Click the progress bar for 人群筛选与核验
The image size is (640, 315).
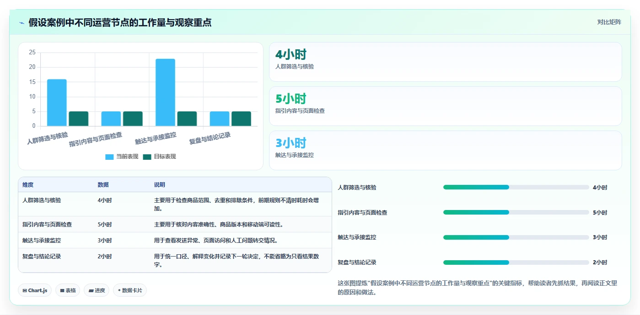(516, 187)
